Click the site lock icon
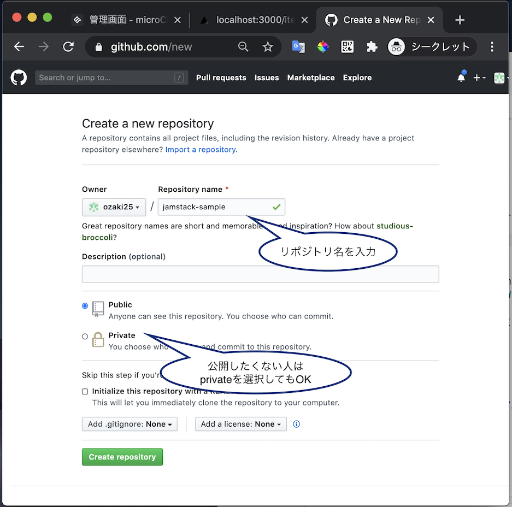Image resolution: width=512 pixels, height=507 pixels. (x=98, y=47)
